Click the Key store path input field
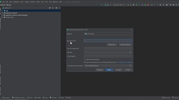179x100 pixels. (x=108, y=41)
